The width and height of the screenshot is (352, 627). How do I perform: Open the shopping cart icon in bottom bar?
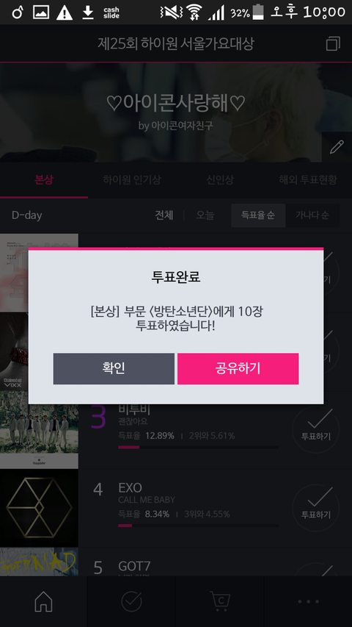[220, 601]
